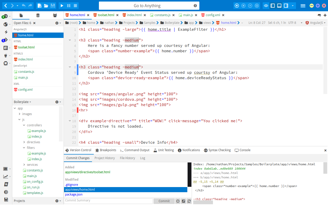Click inside the Commit Summary field
This screenshot has width=328, height=205.
pyautogui.click(x=108, y=201)
